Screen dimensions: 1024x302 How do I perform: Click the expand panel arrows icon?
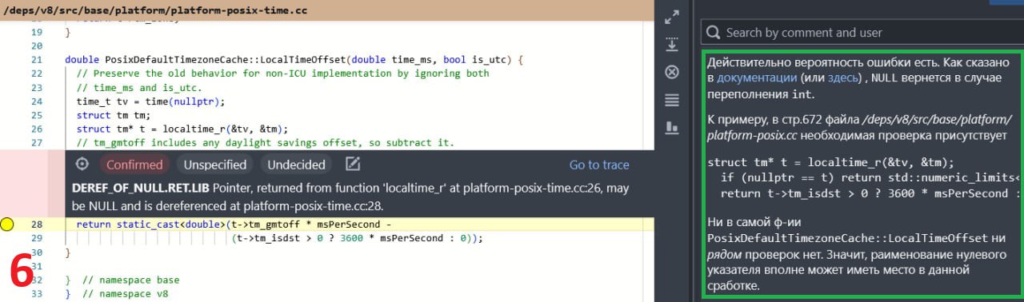672,17
